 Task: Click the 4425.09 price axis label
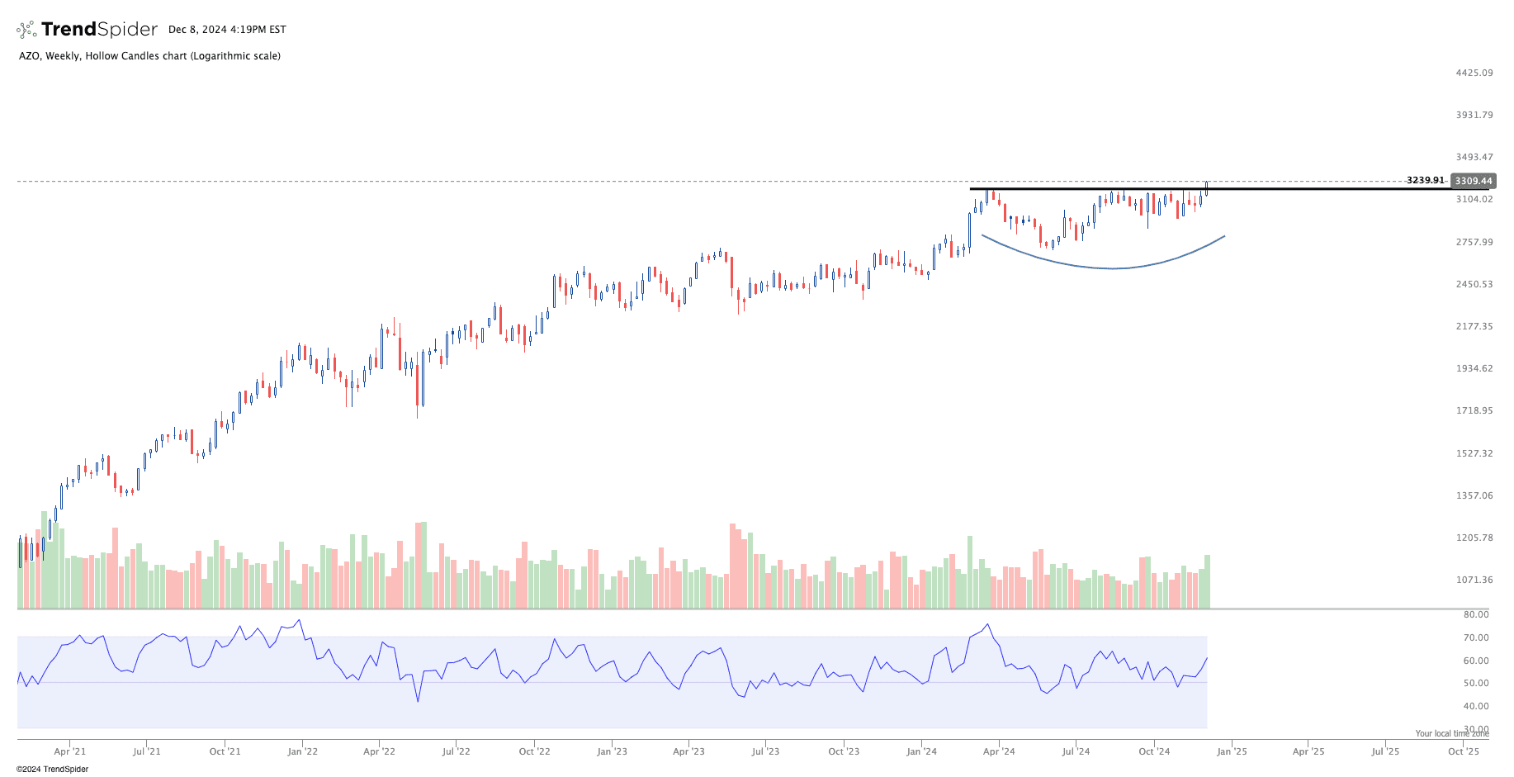(1474, 73)
